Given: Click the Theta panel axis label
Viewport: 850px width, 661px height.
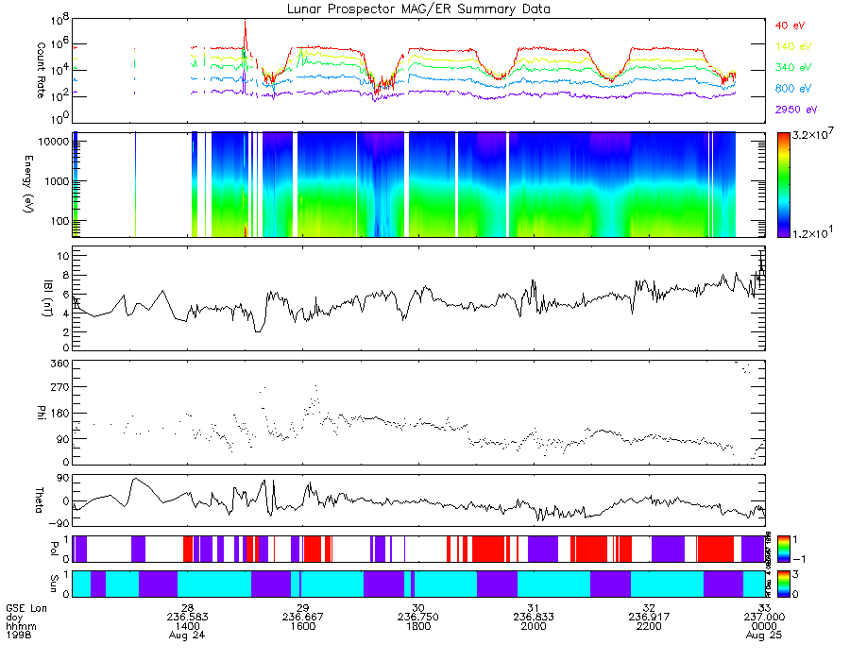Looking at the screenshot, I should click(x=40, y=500).
